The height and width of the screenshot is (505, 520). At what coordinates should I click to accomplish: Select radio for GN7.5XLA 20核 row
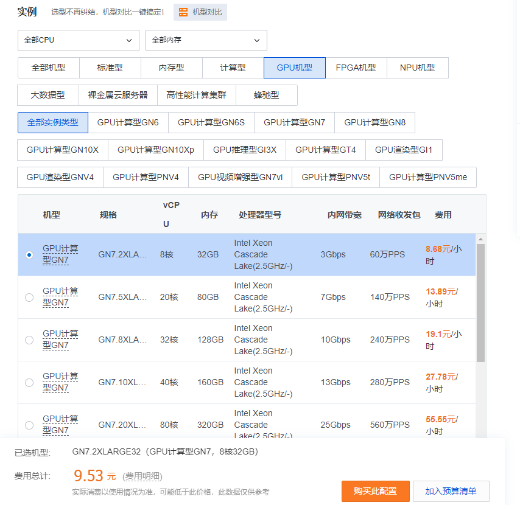(29, 298)
